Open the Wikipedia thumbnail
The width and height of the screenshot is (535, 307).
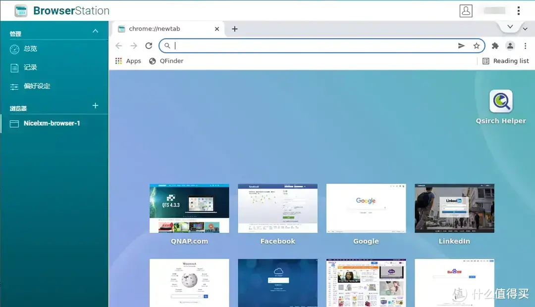[x=189, y=283]
